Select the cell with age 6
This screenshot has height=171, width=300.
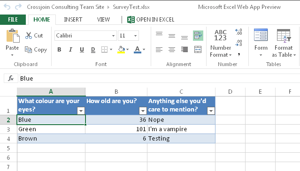click(x=116, y=139)
